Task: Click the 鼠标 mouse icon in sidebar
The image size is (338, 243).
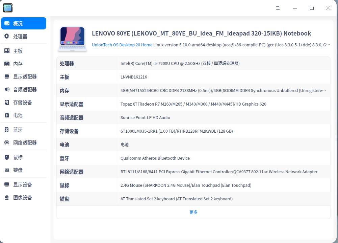Action: point(7,157)
